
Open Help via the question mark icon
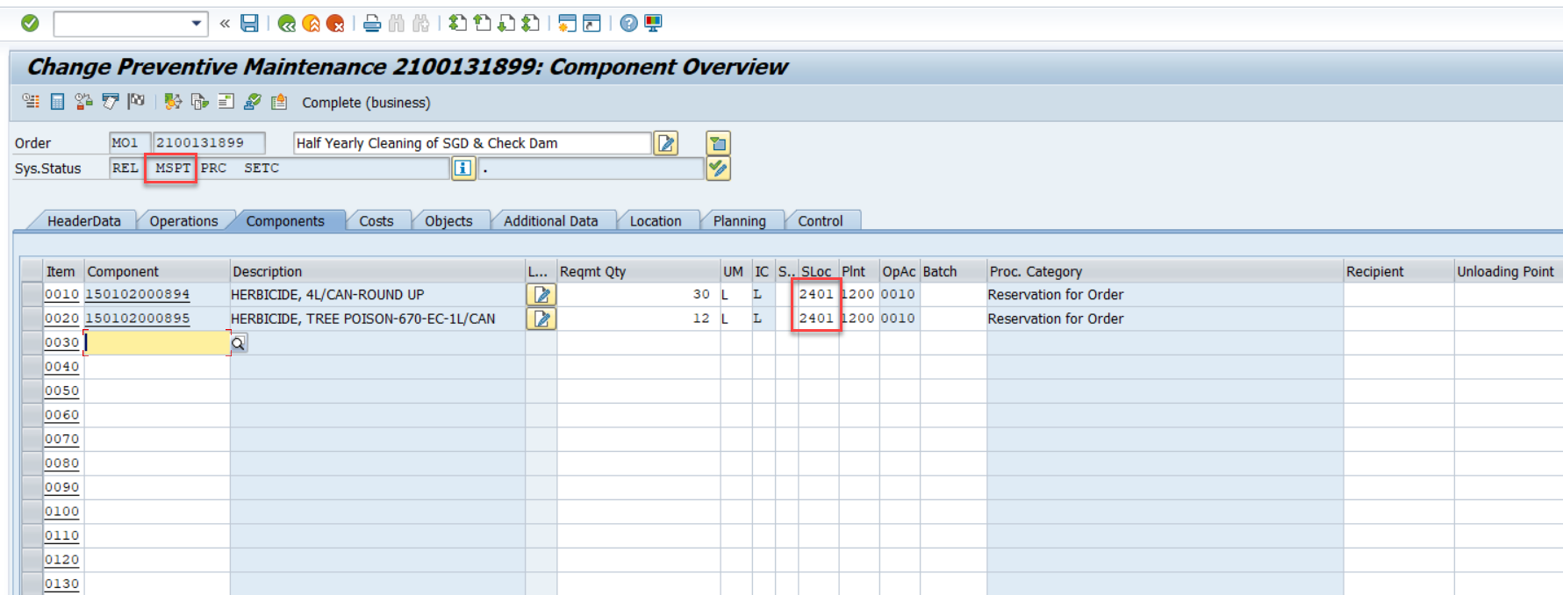(x=628, y=24)
